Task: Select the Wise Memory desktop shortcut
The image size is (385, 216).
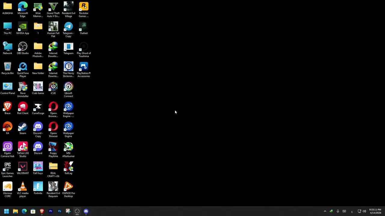Action: 38,10
